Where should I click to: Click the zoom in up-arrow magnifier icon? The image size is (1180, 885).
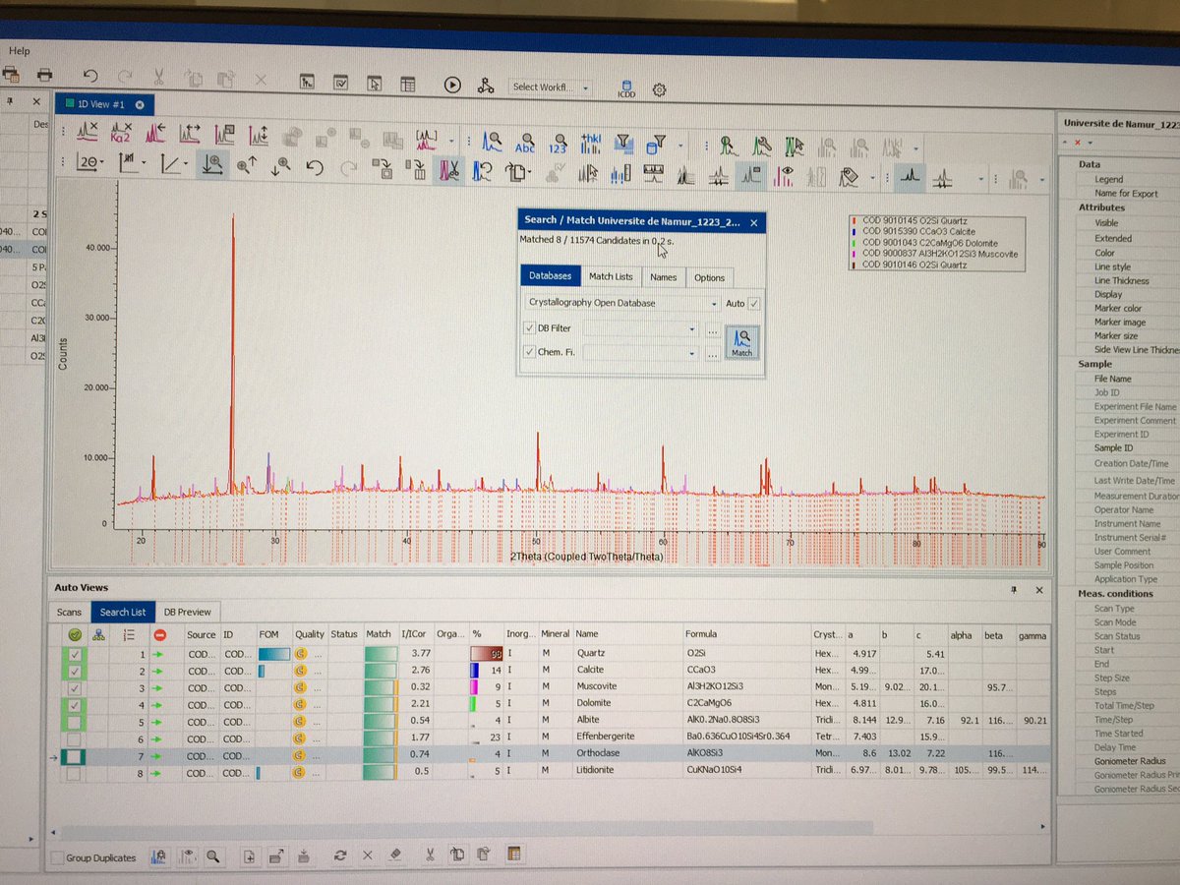pos(247,166)
